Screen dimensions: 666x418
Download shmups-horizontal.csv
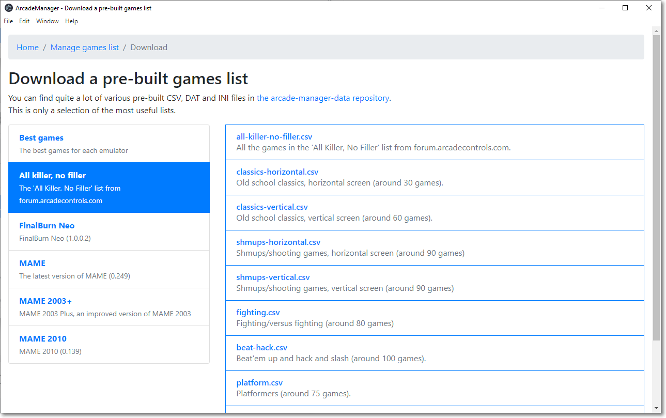pyautogui.click(x=278, y=242)
